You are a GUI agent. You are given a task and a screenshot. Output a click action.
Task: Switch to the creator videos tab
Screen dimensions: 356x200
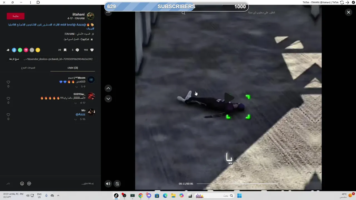click(x=28, y=68)
